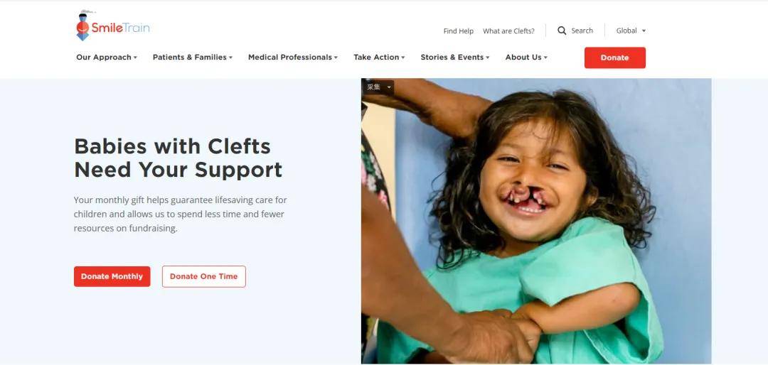Viewport: 768px width, 365px height.
Task: Click the Smile Train logo
Action: (x=113, y=26)
